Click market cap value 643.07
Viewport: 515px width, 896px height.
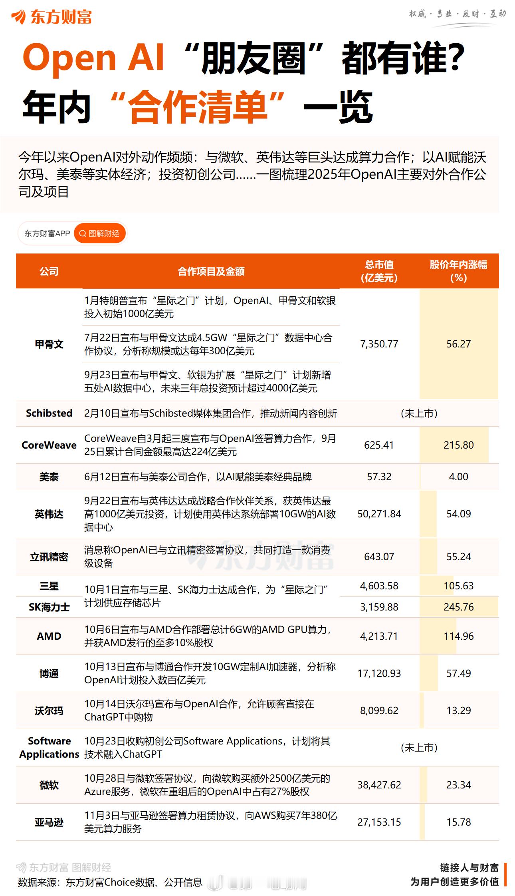[379, 557]
